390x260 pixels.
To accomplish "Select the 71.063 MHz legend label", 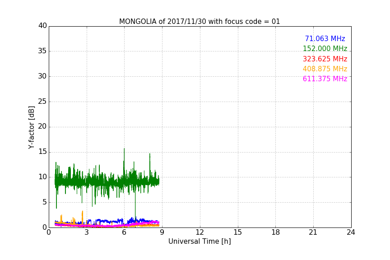I will tap(325, 39).
